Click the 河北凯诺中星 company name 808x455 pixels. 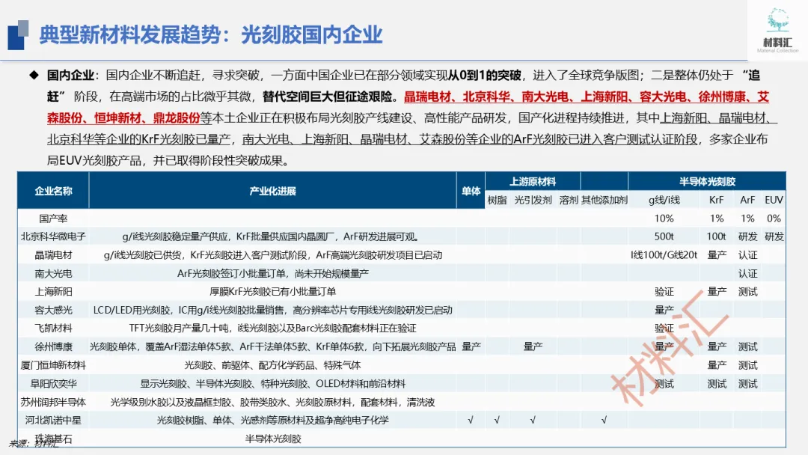53,421
